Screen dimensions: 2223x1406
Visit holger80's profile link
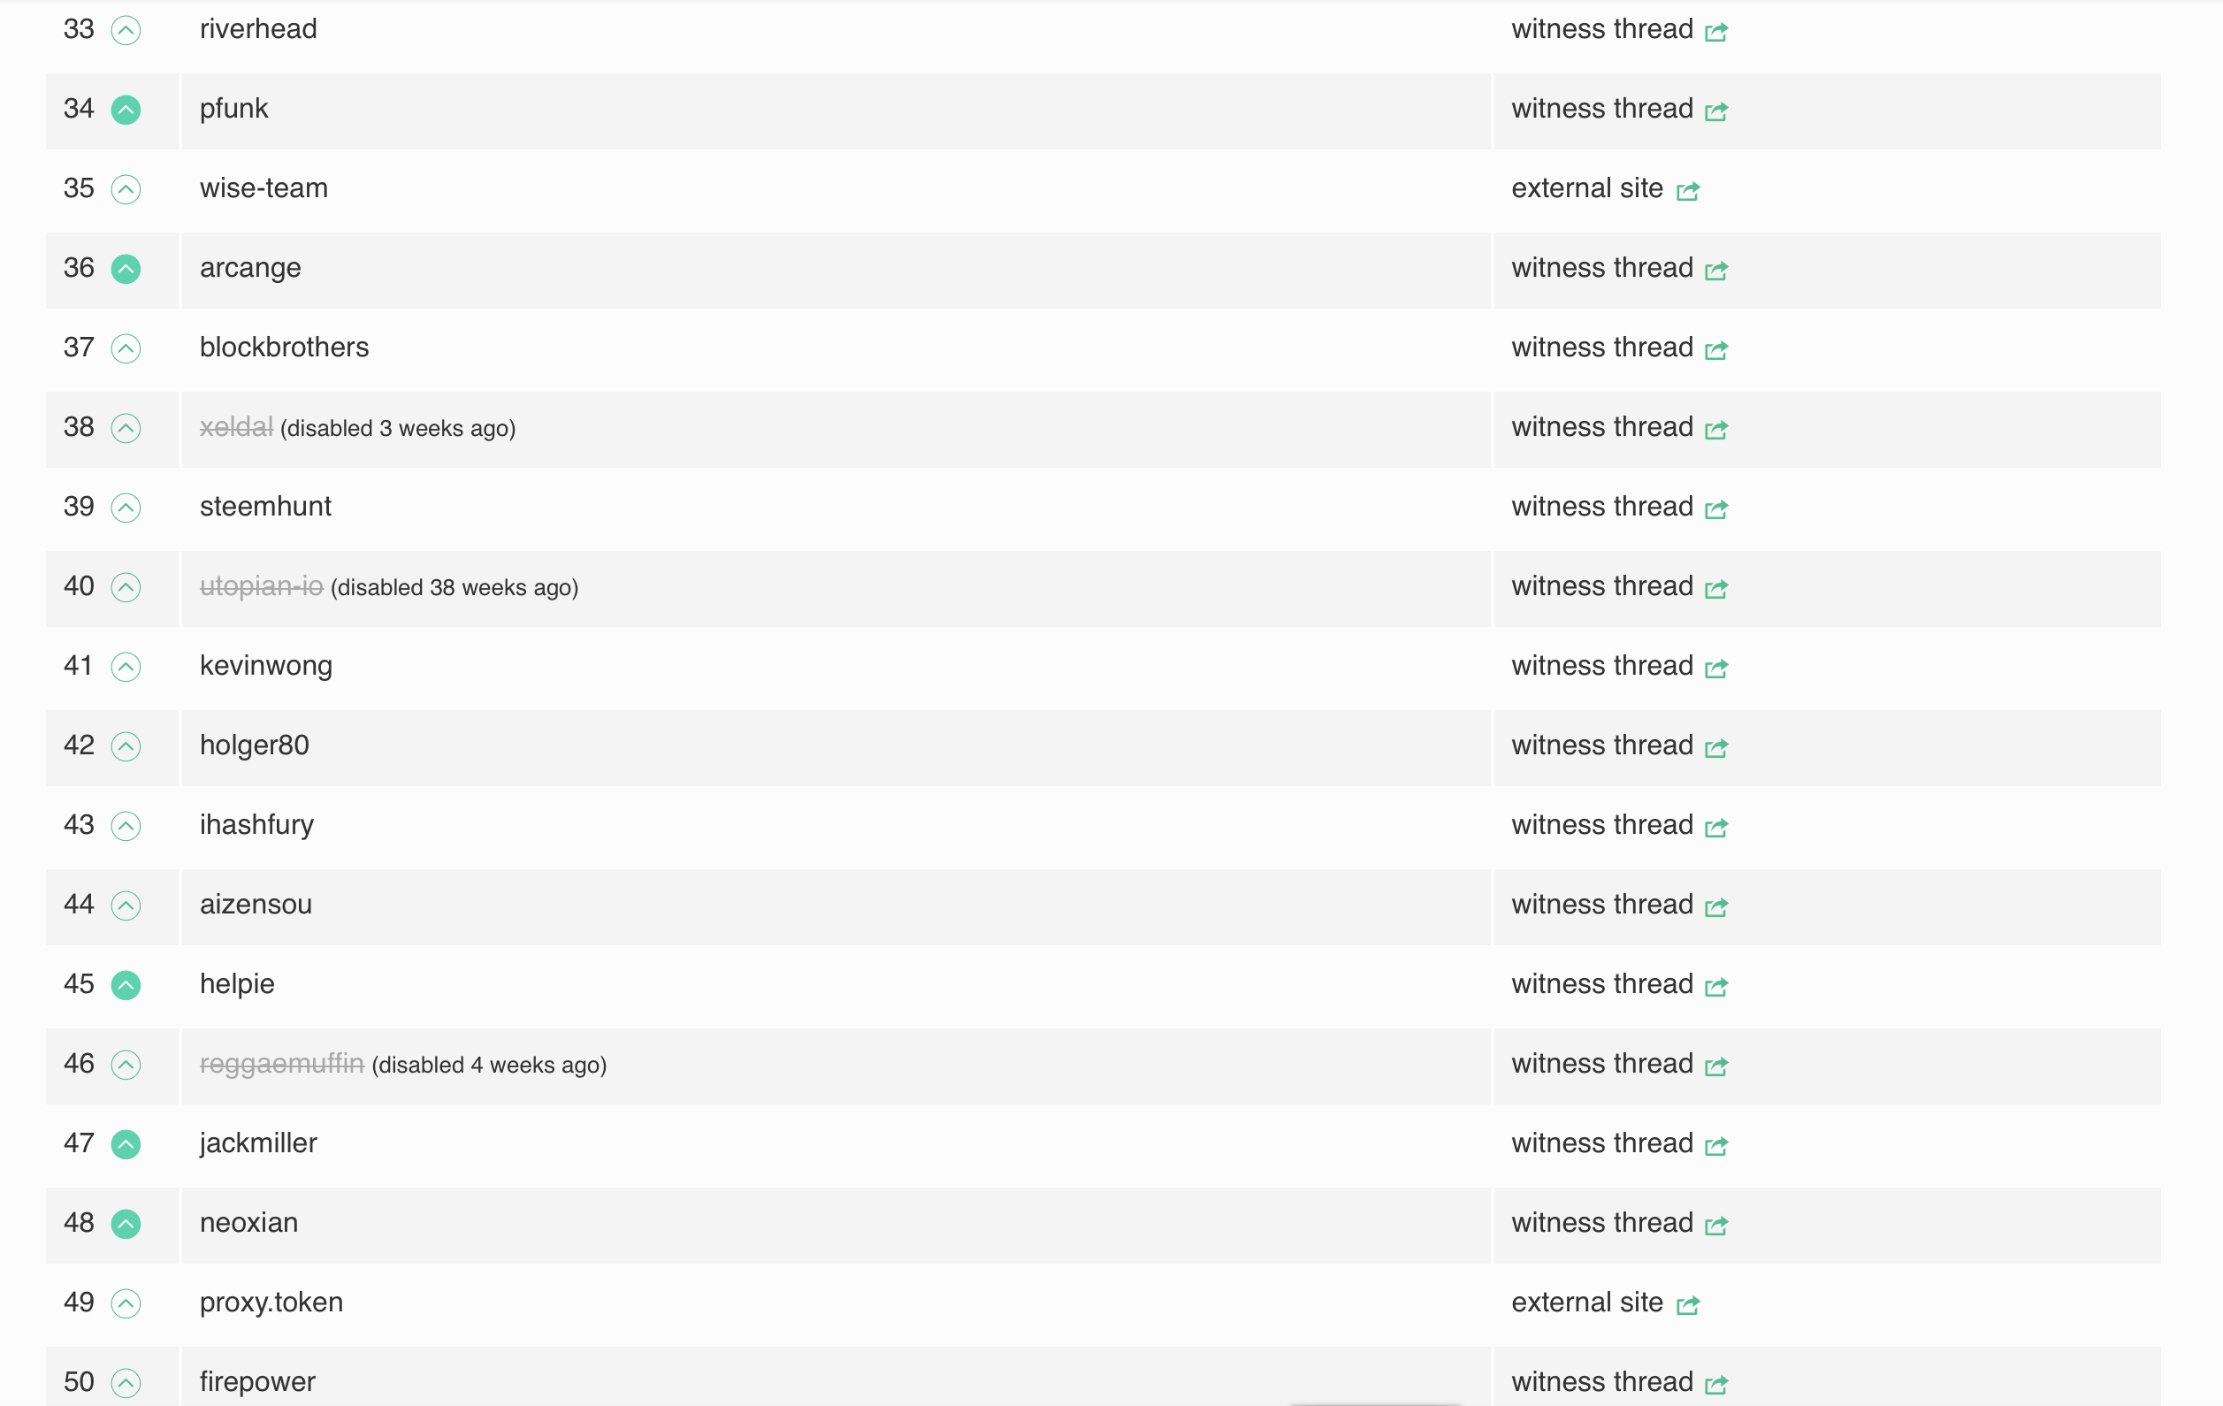coord(255,746)
